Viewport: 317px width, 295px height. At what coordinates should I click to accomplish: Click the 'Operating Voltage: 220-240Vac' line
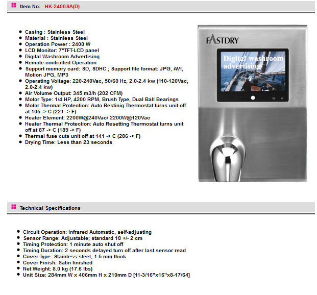(107, 84)
